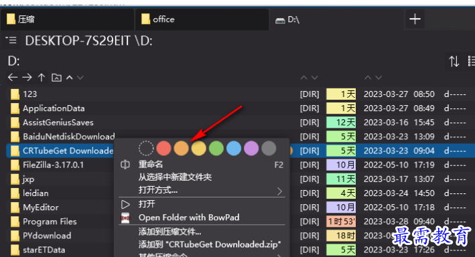Open the hamburger menu beside DESKTOP-7S29EIT
The width and height of the screenshot is (475, 257).
[x=11, y=40]
